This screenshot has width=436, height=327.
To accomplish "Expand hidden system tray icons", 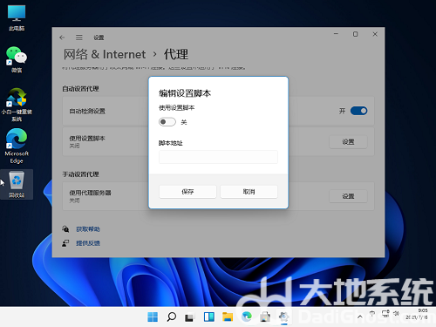I will pos(360,317).
